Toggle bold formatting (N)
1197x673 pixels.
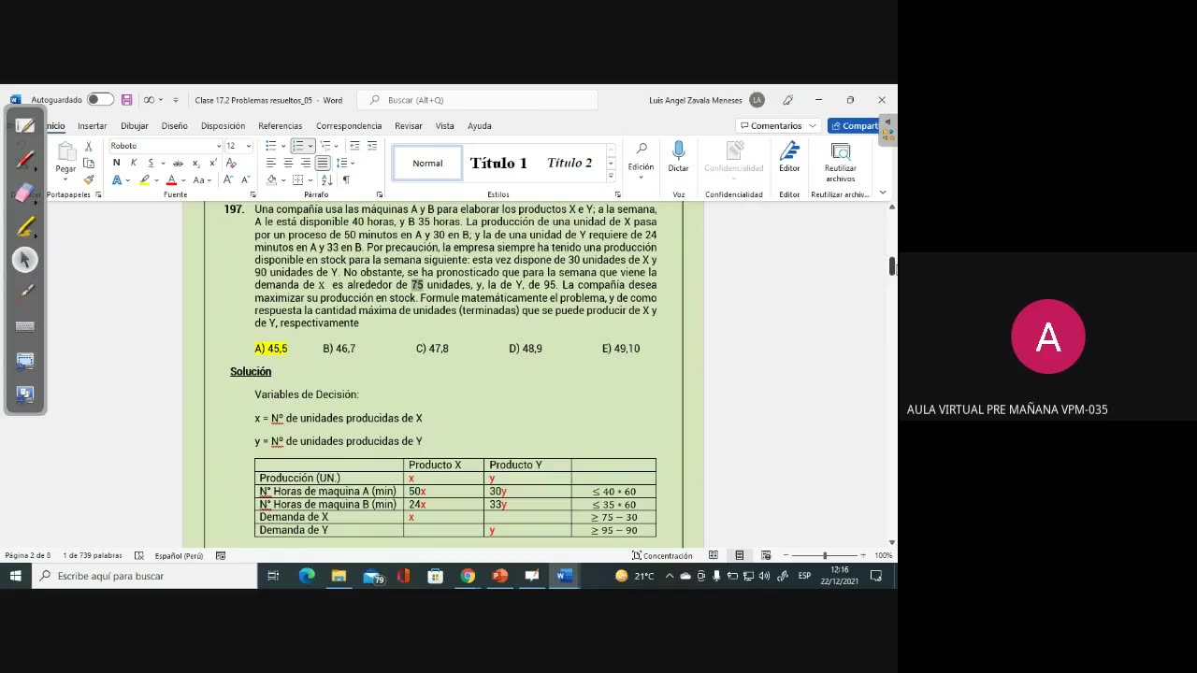[x=116, y=163]
